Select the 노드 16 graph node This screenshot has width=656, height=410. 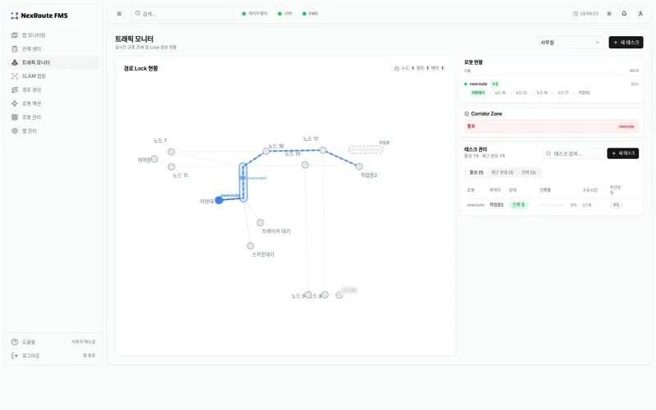coord(266,151)
